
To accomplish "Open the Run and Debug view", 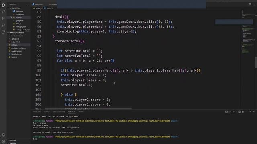I will click(3, 25).
